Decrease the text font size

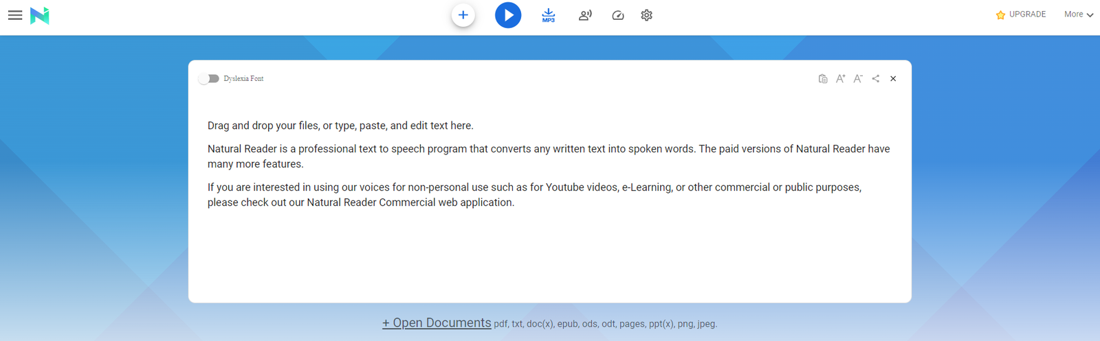[858, 79]
